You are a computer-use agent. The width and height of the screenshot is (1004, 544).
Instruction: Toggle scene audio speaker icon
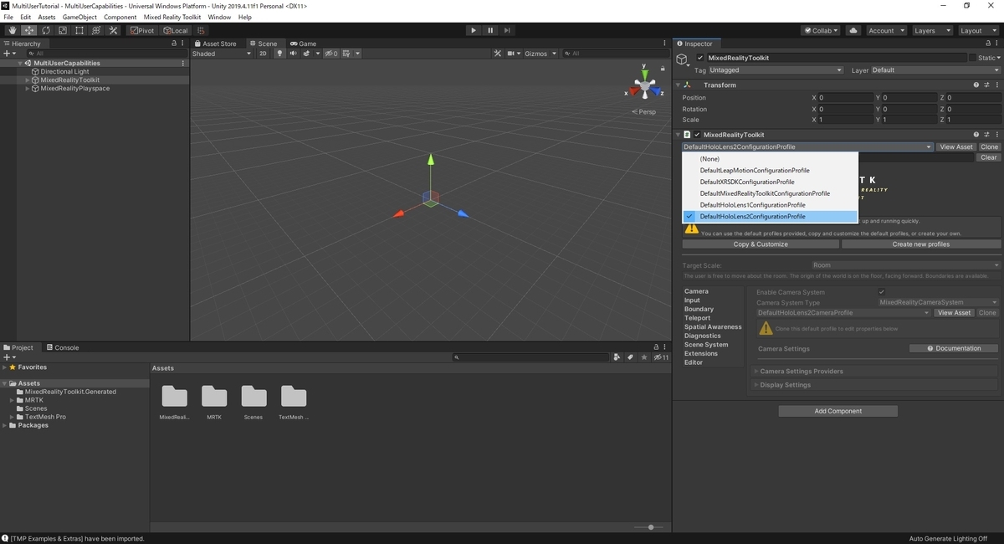click(293, 54)
